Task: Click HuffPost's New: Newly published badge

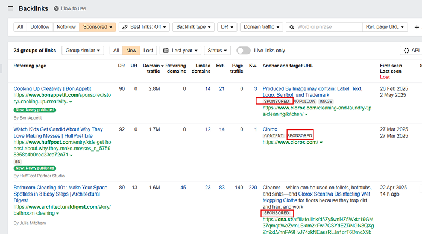Action: point(35,168)
